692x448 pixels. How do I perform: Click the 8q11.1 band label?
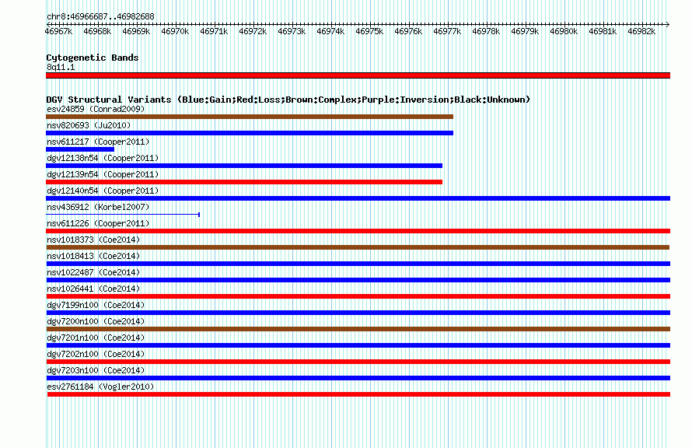(x=61, y=67)
